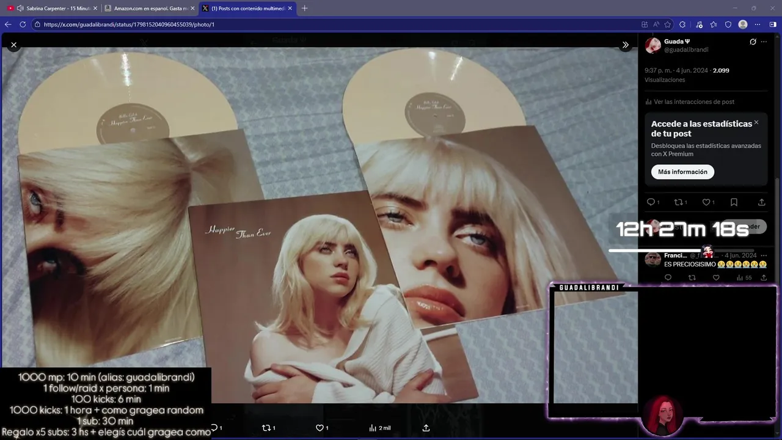Like the ES PRECIOSISIMO comment
The height and width of the screenshot is (440, 782).
[x=716, y=277]
